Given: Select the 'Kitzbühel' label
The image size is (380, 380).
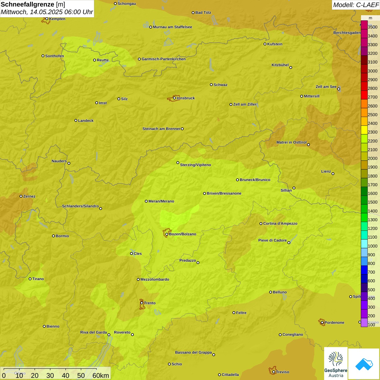Looking at the screenshot, I should click(280, 65).
